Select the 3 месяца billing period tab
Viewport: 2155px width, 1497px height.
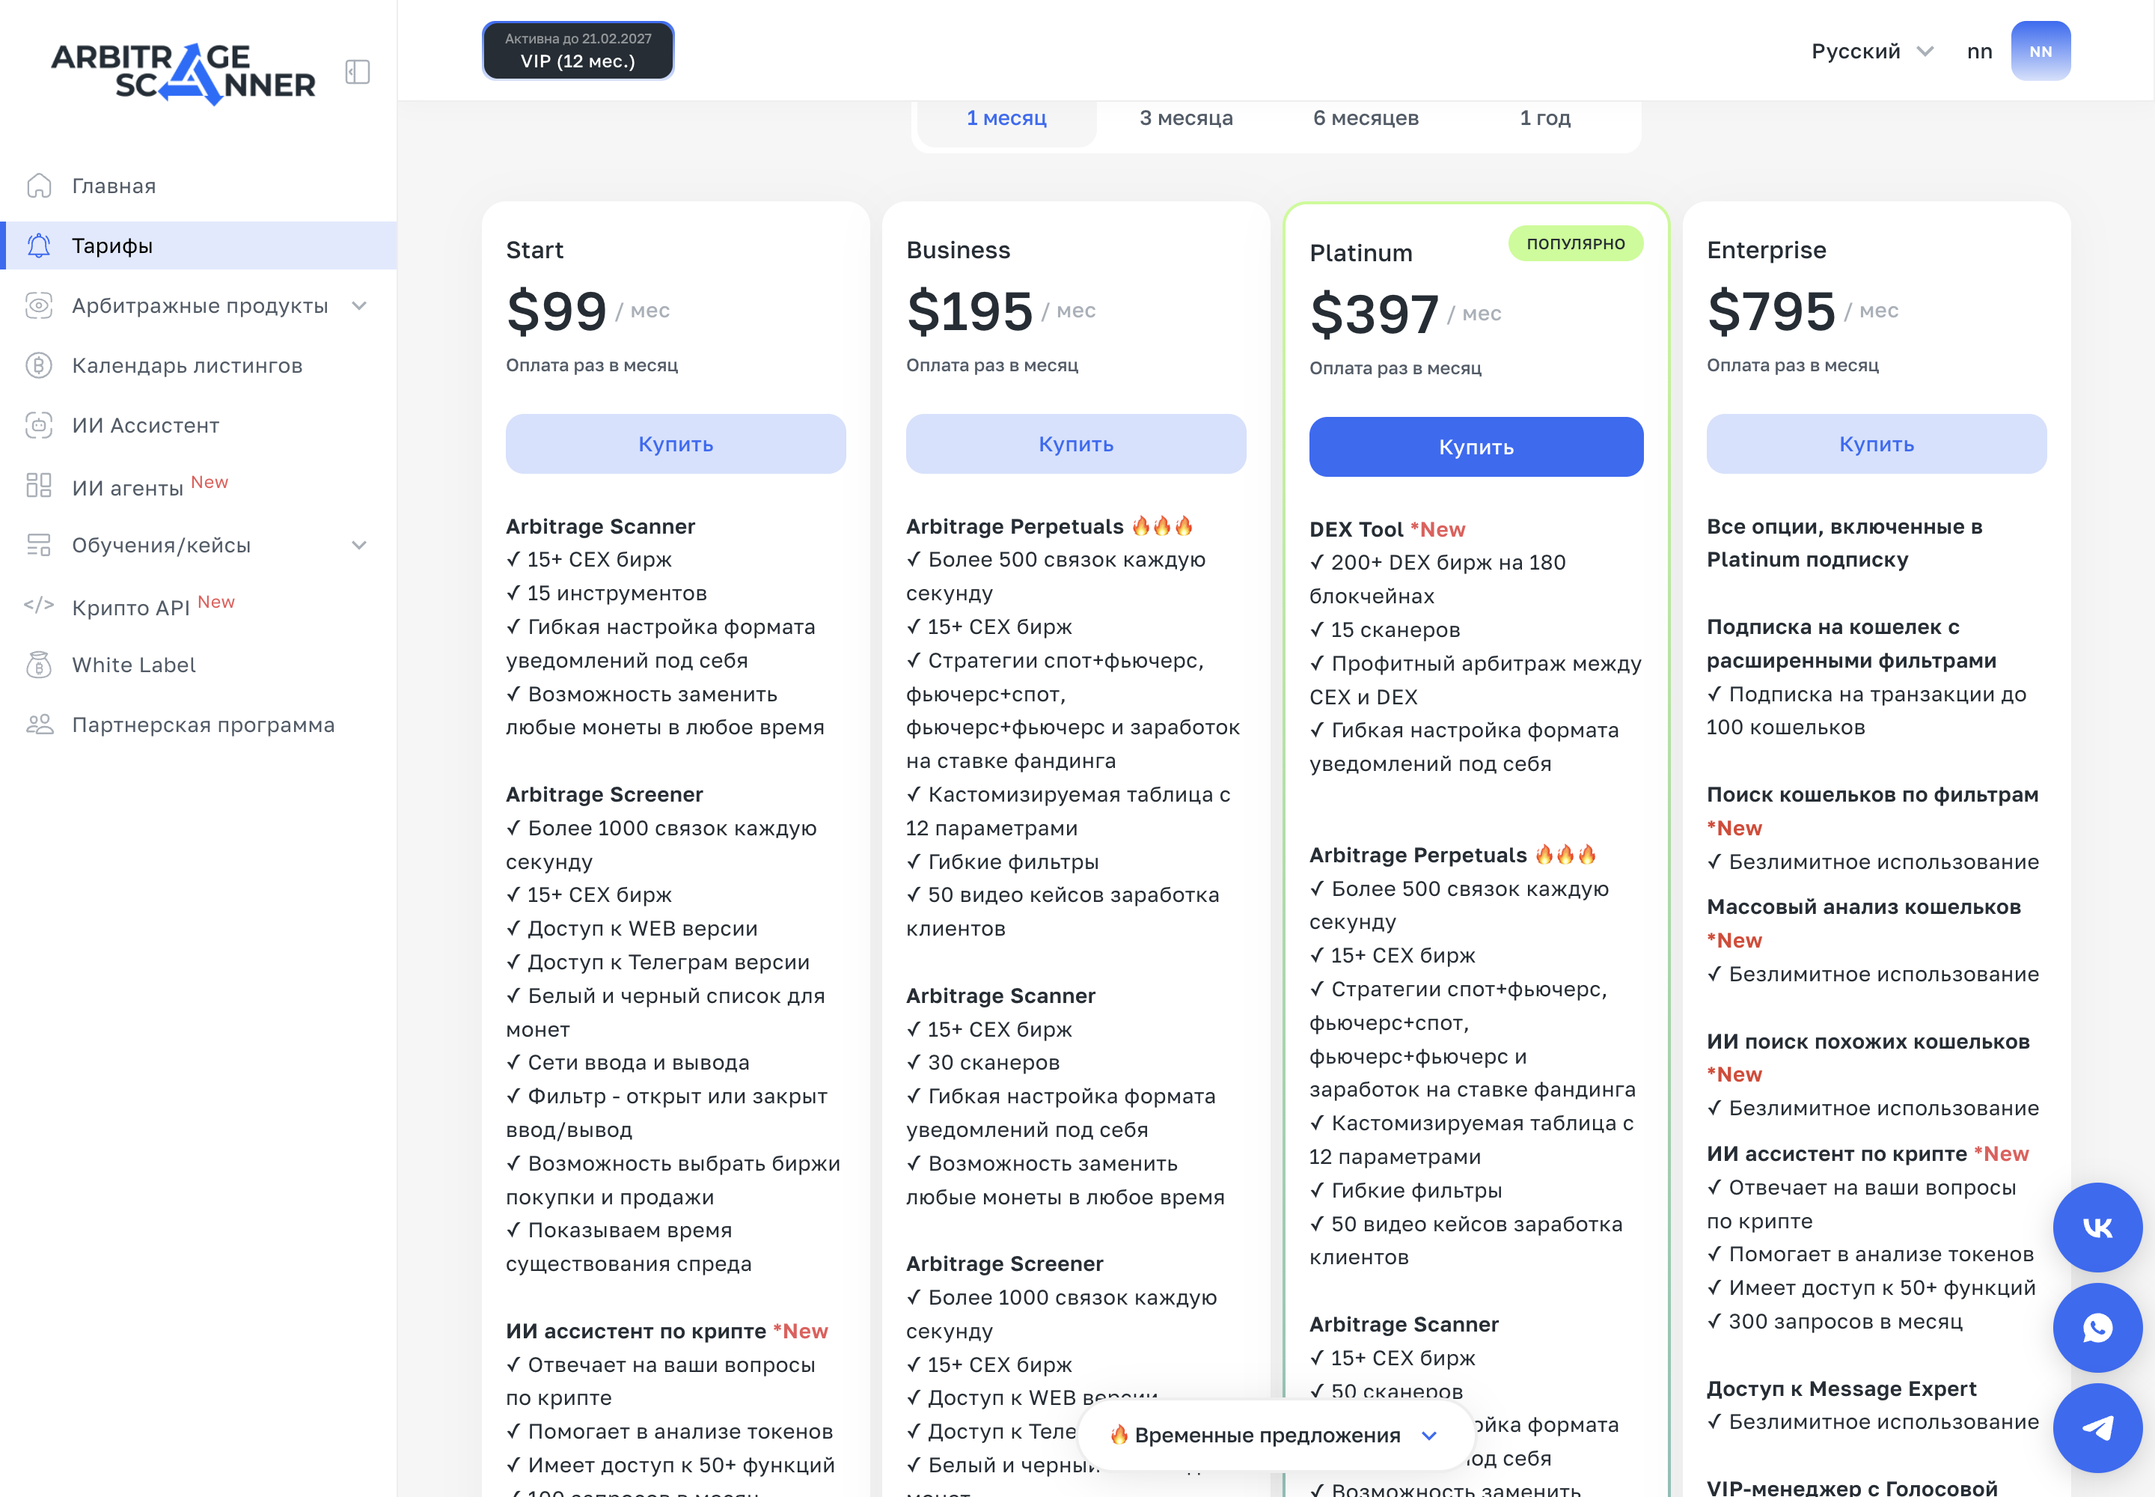1185,118
